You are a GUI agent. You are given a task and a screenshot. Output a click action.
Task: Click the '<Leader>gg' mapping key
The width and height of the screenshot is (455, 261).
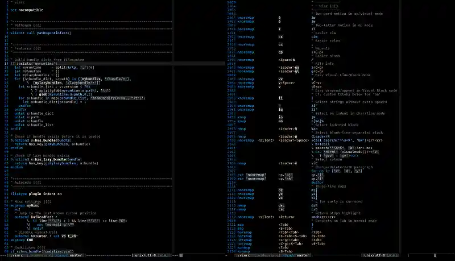coord(289,67)
